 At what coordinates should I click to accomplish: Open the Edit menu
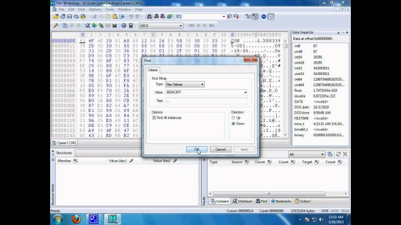[71, 9]
